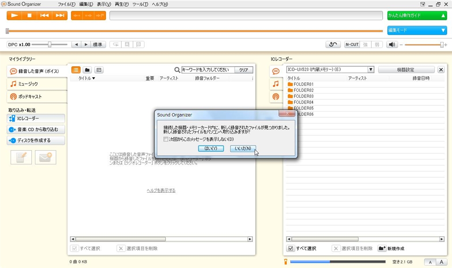Switch library to calendar view icon
The width and height of the screenshot is (452, 268).
click(99, 70)
